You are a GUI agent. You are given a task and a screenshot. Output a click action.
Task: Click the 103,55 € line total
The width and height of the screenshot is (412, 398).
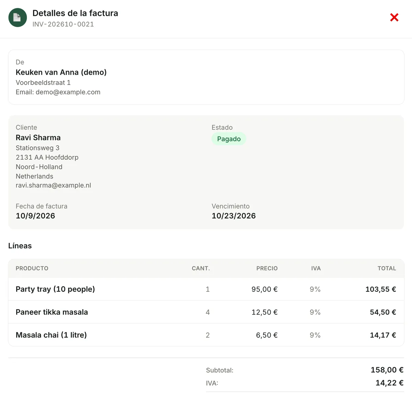(381, 289)
